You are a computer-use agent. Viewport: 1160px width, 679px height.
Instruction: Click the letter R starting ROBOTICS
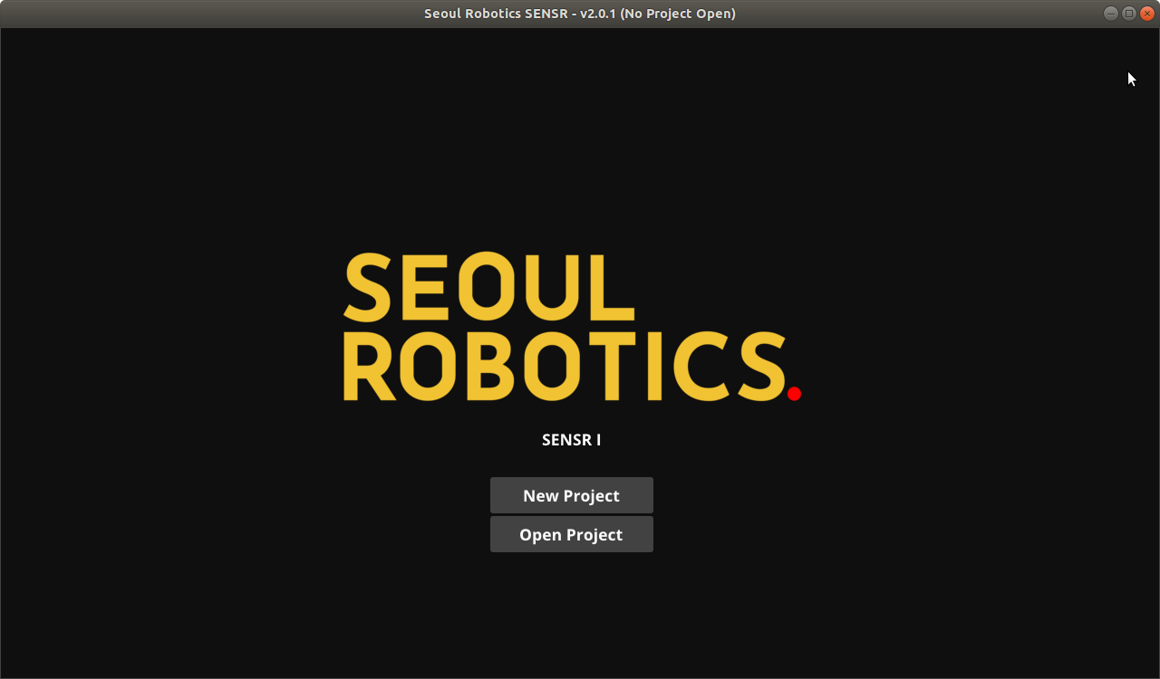click(x=369, y=366)
